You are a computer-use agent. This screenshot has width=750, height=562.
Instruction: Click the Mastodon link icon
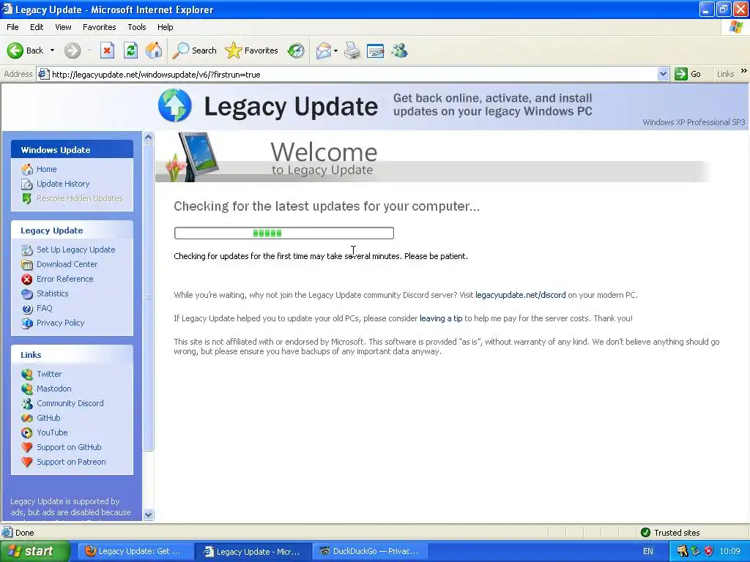click(27, 389)
